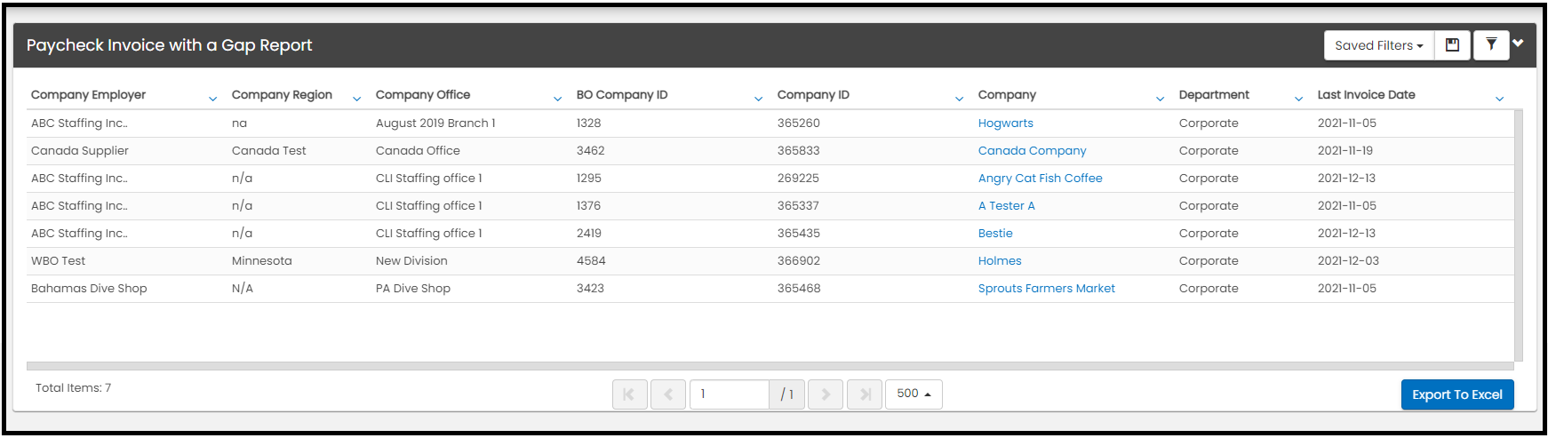
Task: Click Export To Excel button
Action: pos(1457,394)
